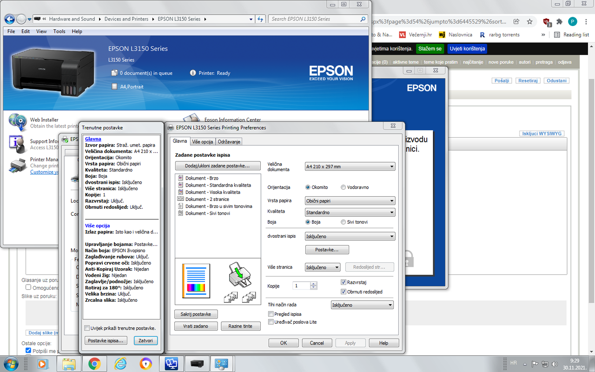Open Windows Start button

11,363
